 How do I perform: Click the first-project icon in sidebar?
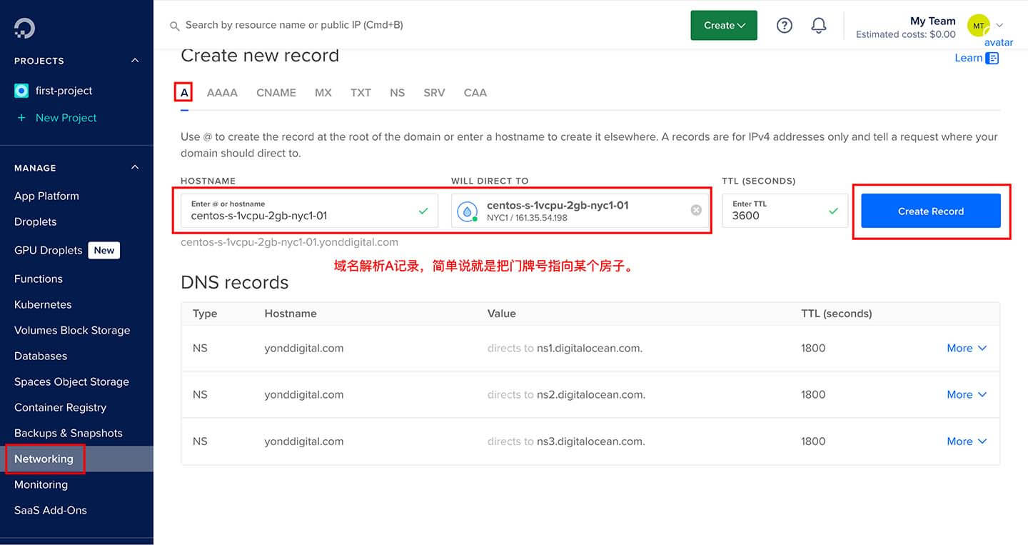[x=21, y=91]
